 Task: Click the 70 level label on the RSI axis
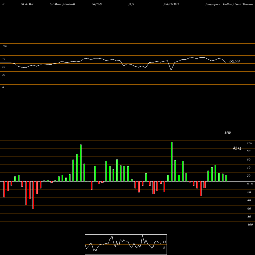[x=4, y=59]
